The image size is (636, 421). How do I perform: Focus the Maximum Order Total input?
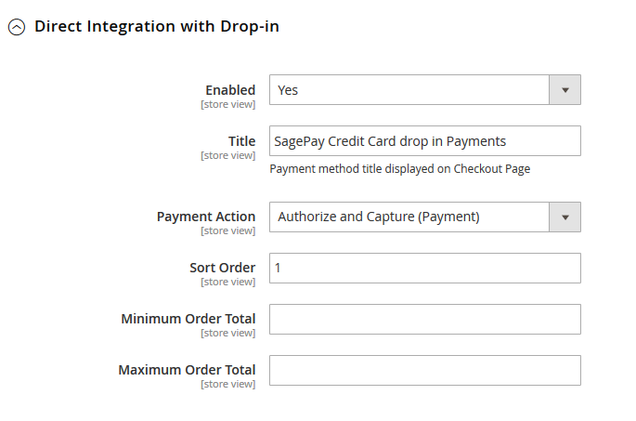(x=424, y=370)
